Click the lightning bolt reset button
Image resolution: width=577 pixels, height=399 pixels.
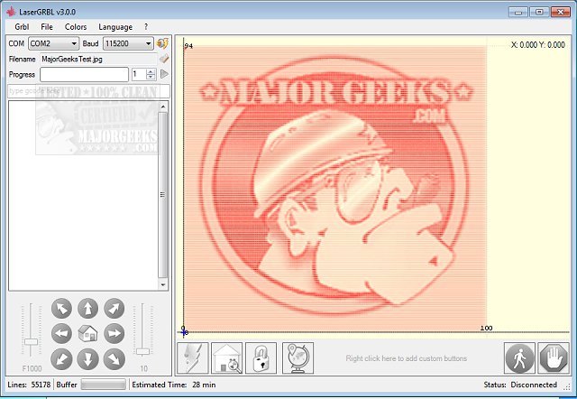(x=193, y=358)
